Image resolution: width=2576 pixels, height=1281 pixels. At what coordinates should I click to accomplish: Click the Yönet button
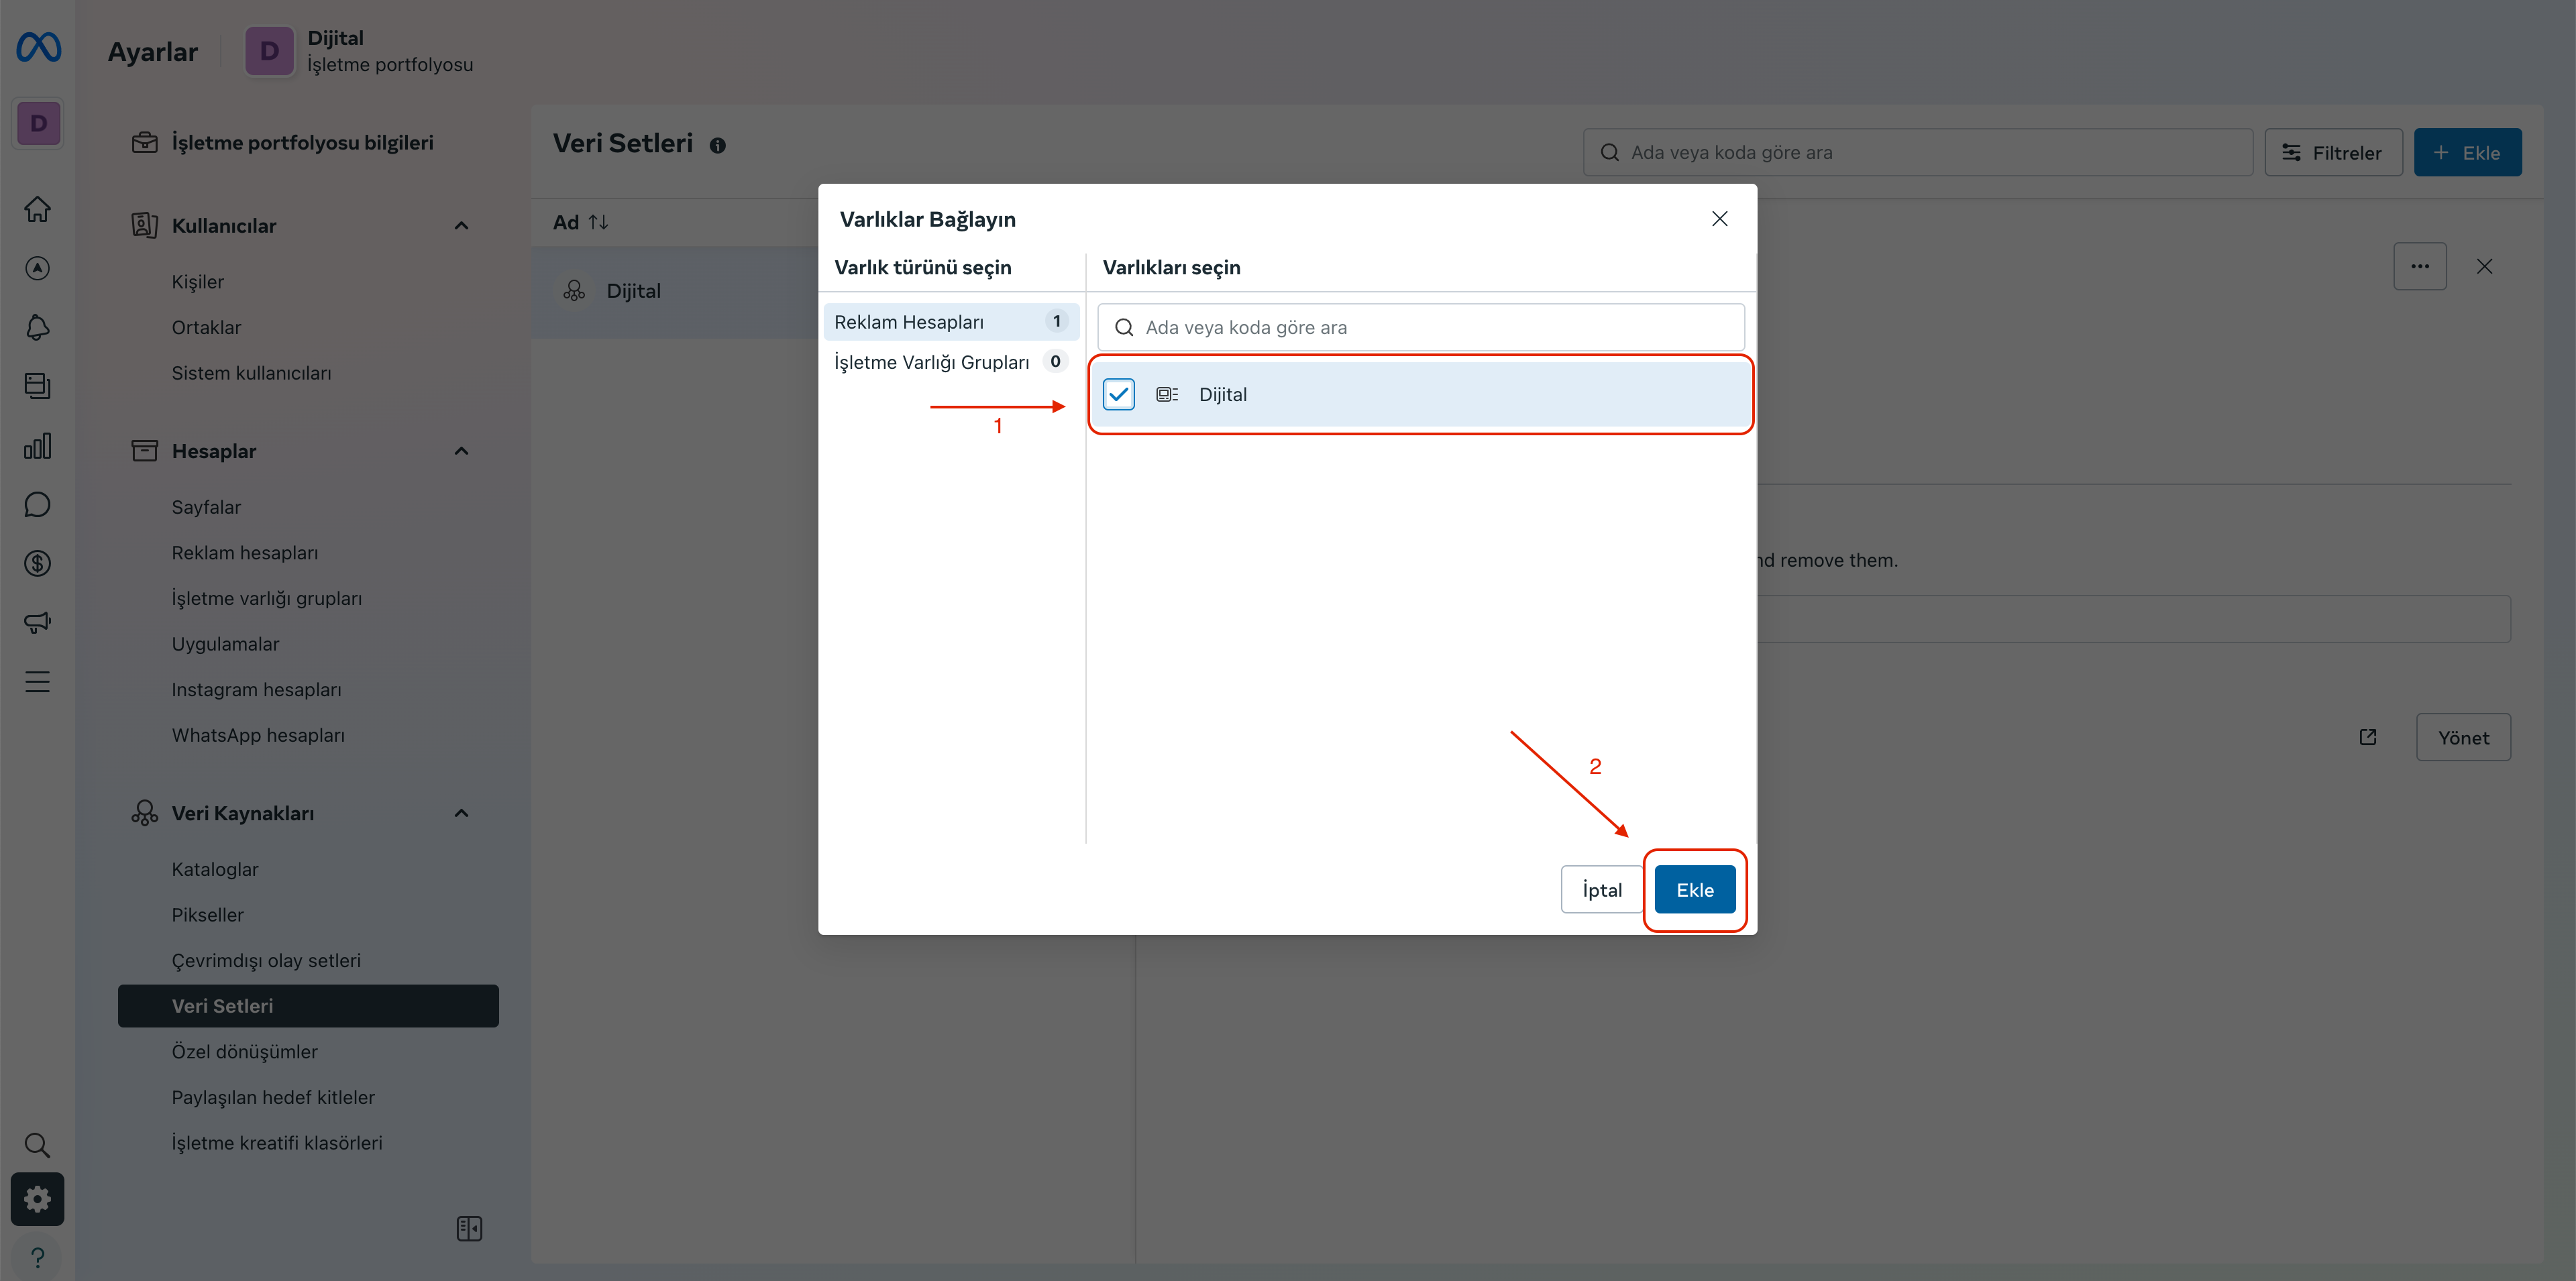click(x=2463, y=737)
